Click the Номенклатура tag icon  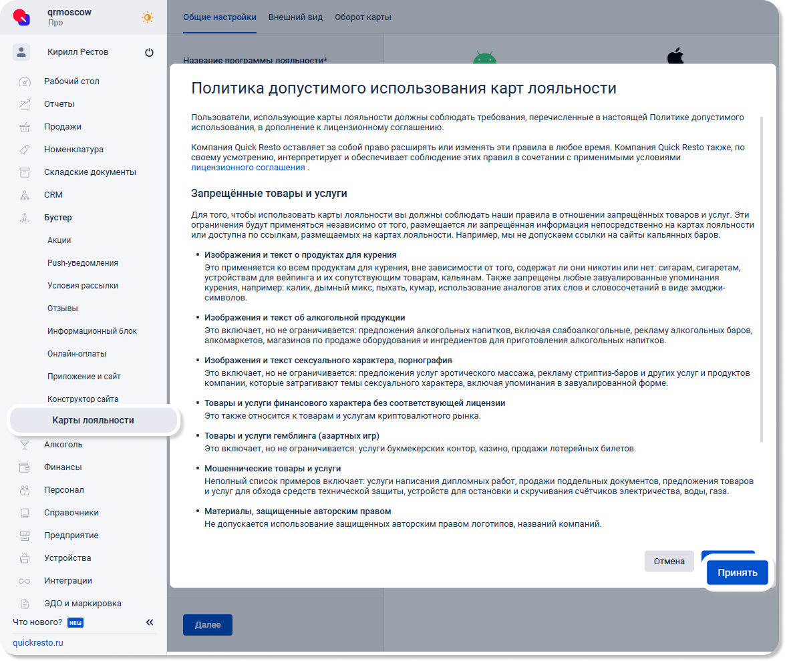point(25,150)
